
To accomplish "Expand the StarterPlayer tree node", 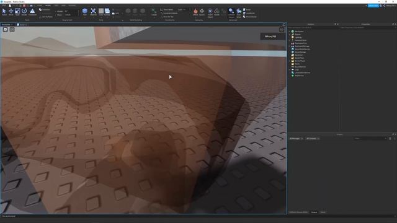I will pyautogui.click(x=290, y=61).
